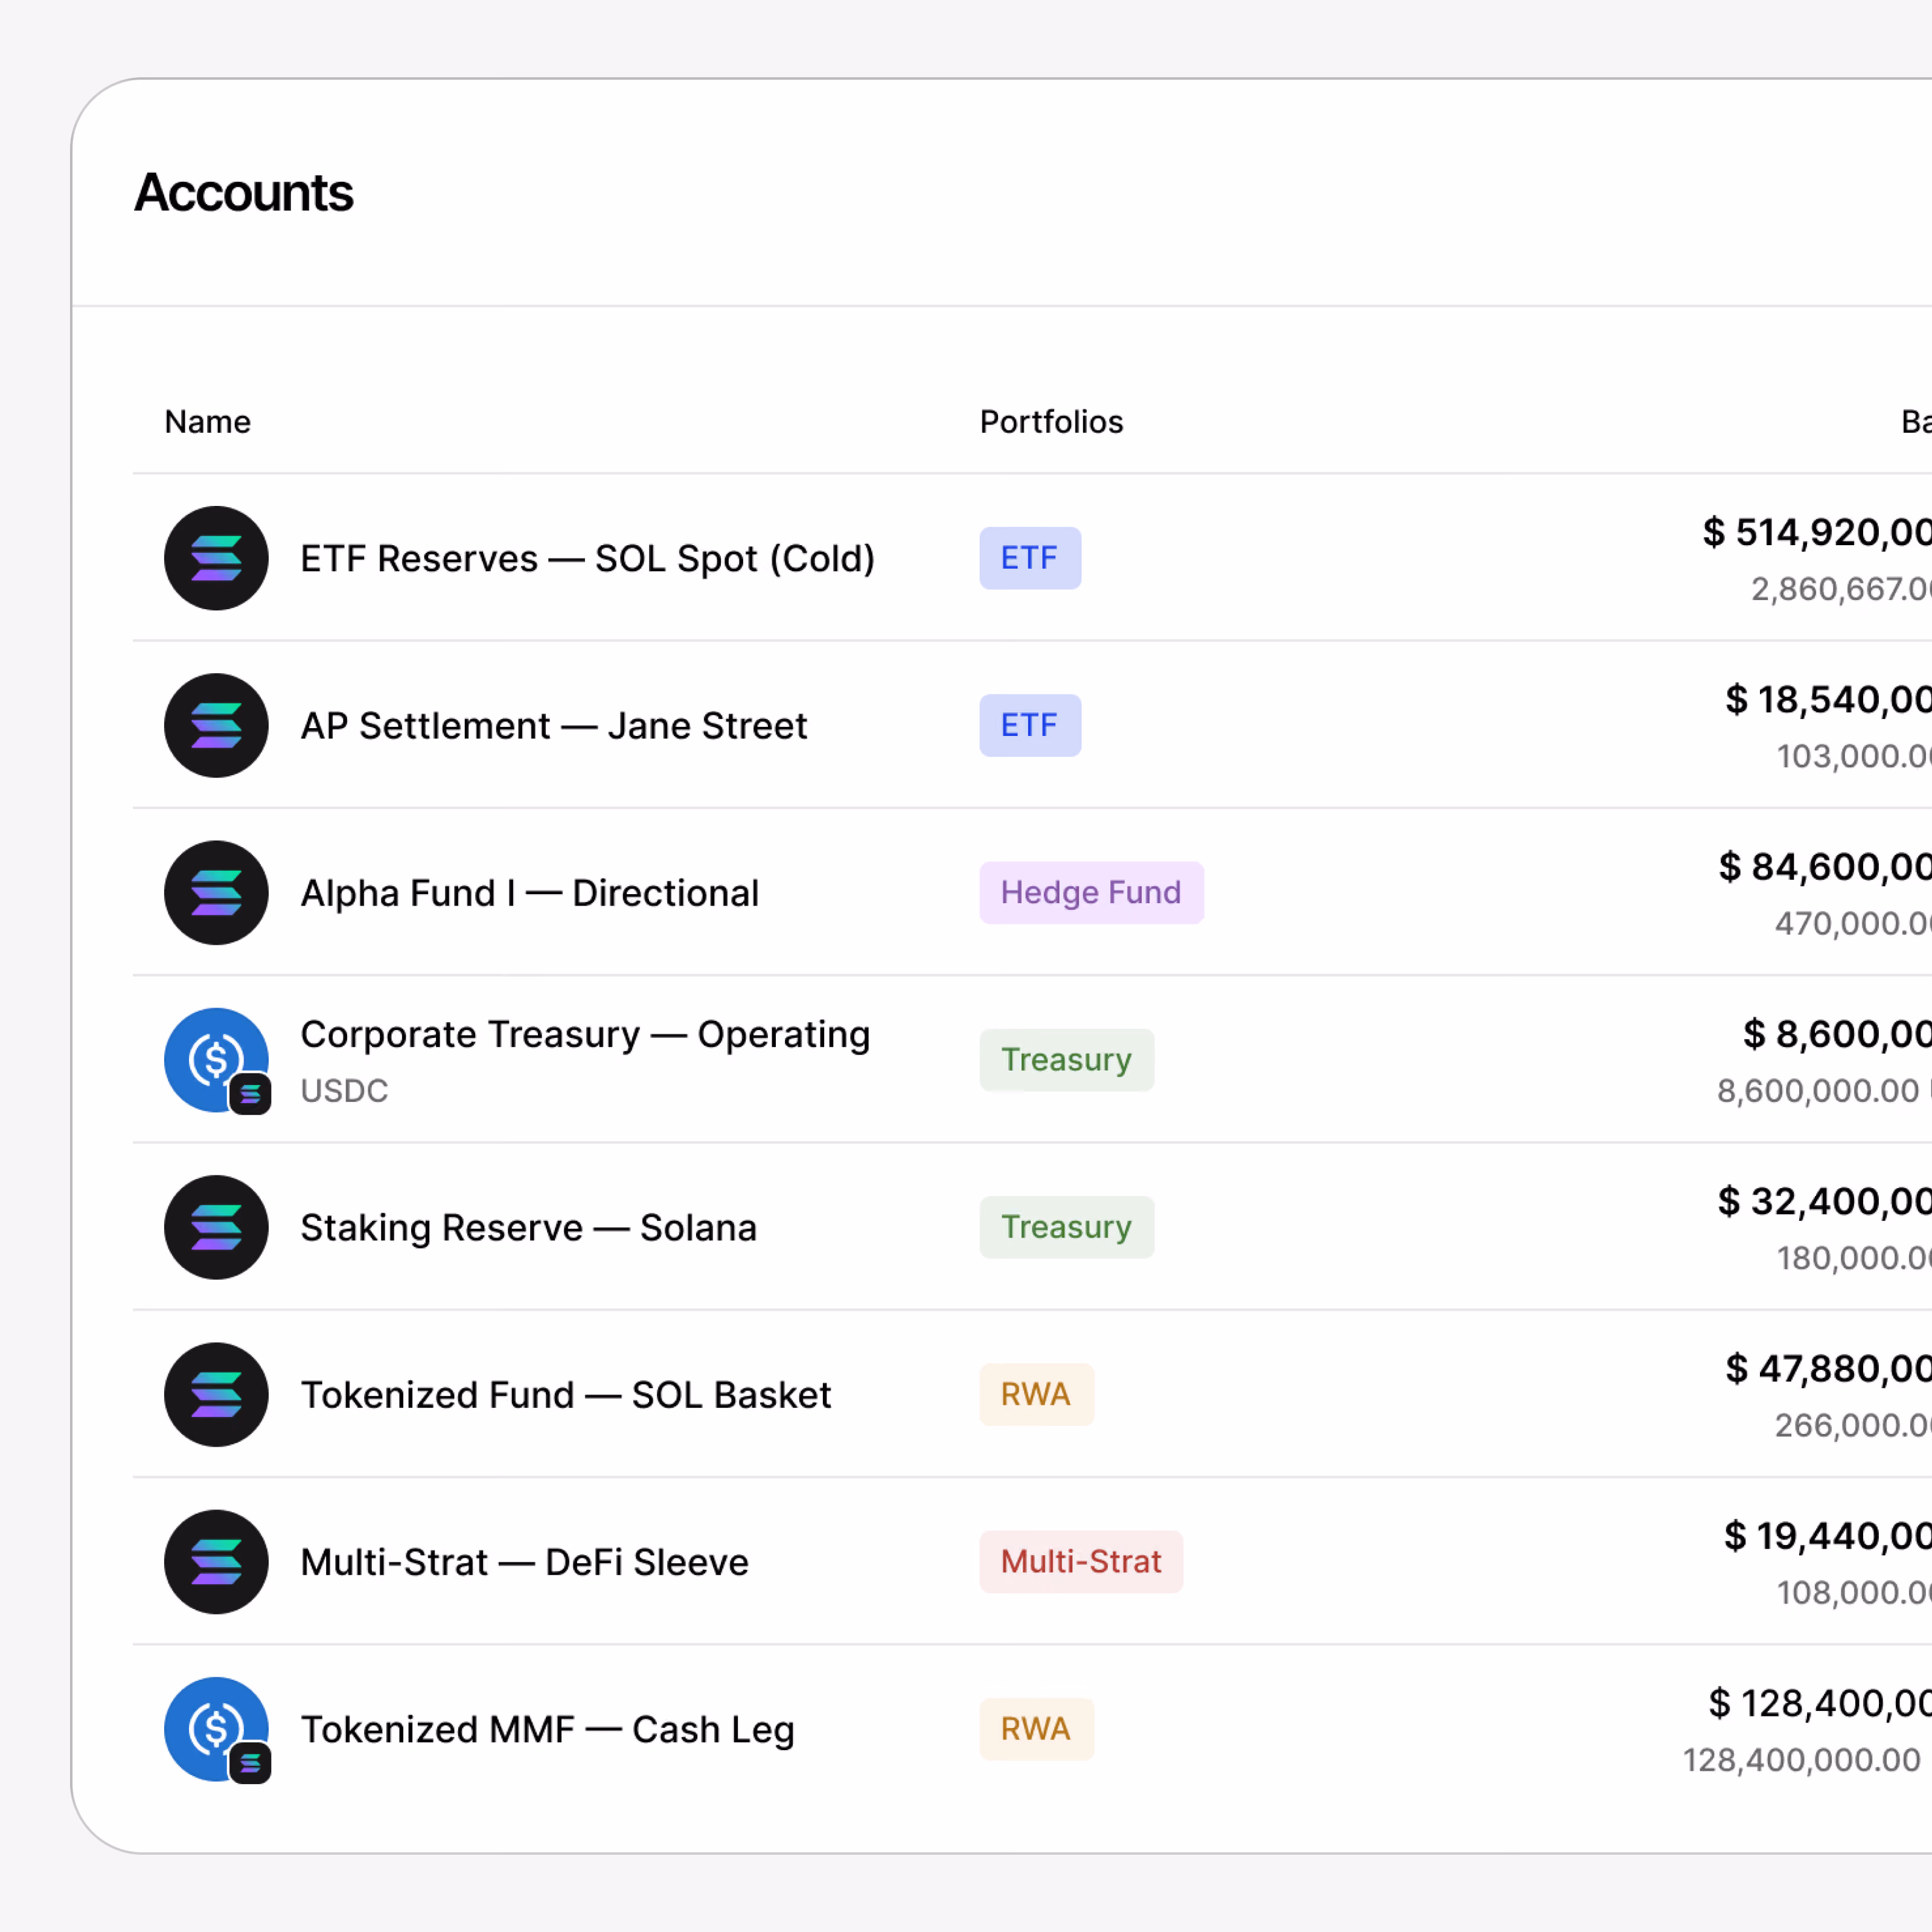Click the $ 19,440 balance for Multi-Strat

point(1827,1535)
